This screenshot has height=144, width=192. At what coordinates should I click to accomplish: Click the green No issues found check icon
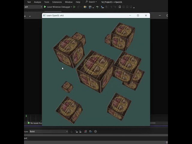29,123
